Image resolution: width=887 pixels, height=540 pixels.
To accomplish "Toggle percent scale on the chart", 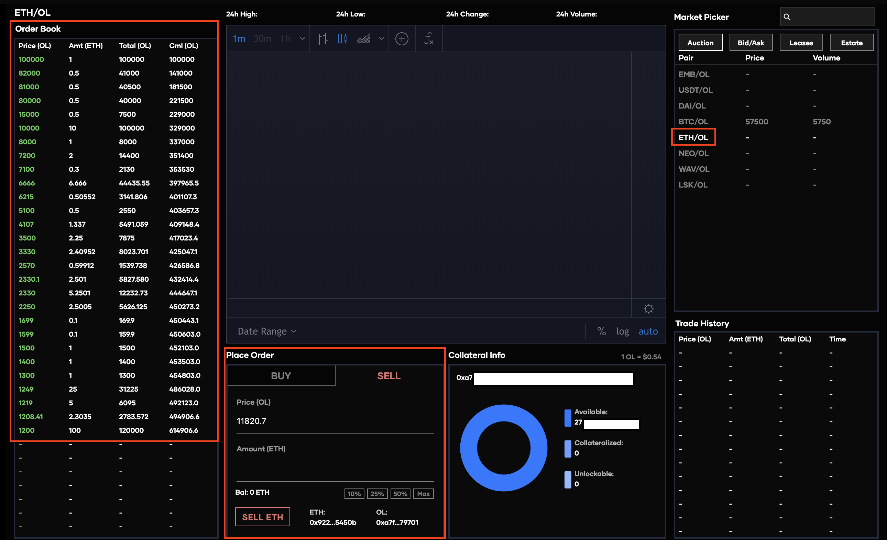I will [x=601, y=331].
